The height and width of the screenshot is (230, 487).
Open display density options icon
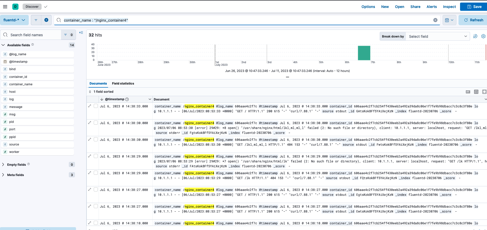coord(476,92)
